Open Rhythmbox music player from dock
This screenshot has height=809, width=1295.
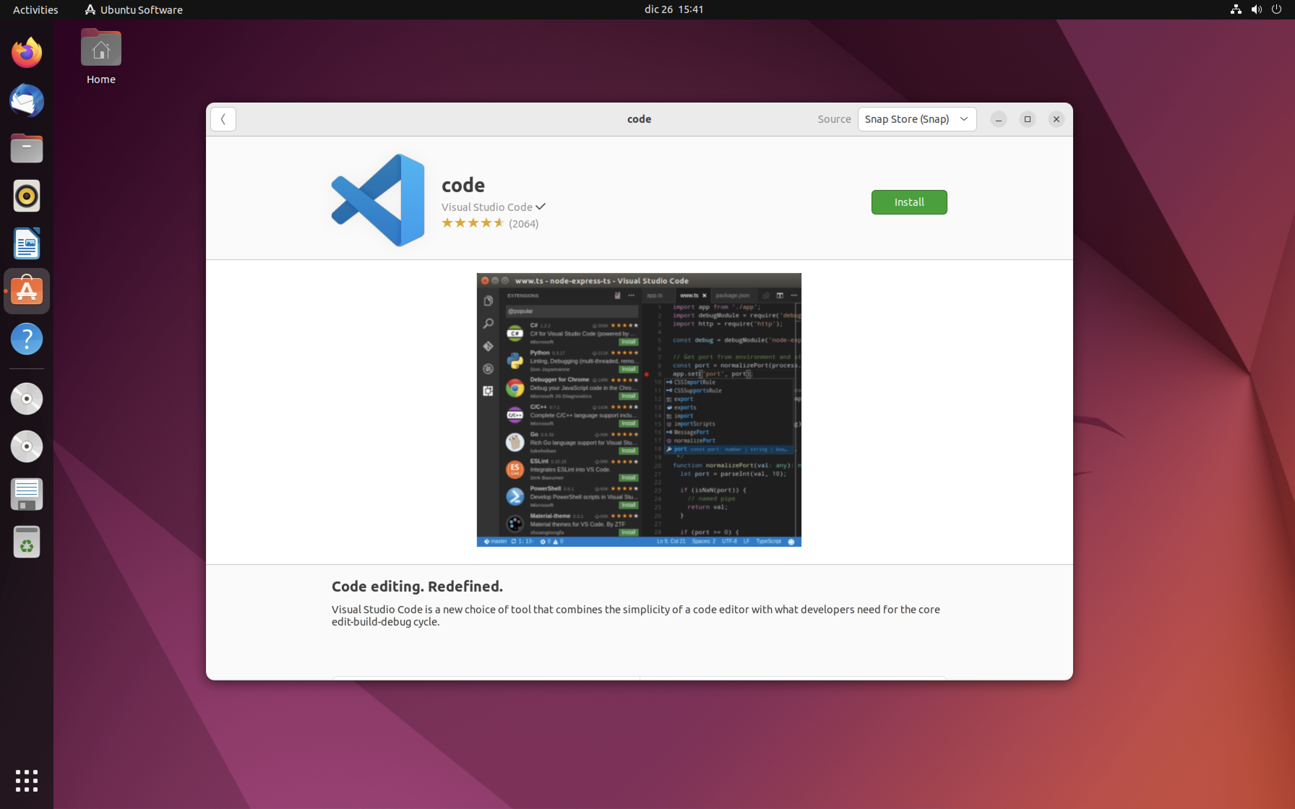click(26, 196)
